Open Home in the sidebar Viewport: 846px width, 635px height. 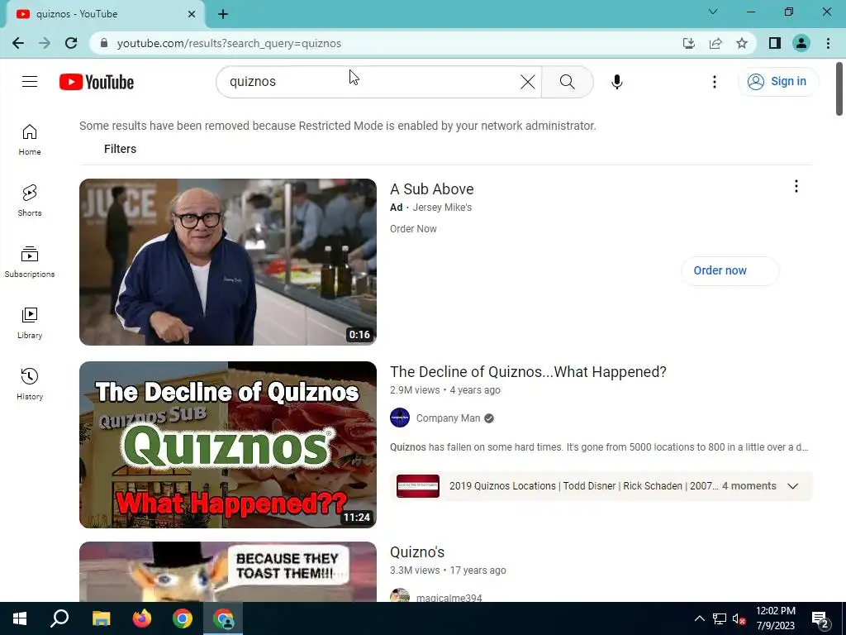pos(30,139)
